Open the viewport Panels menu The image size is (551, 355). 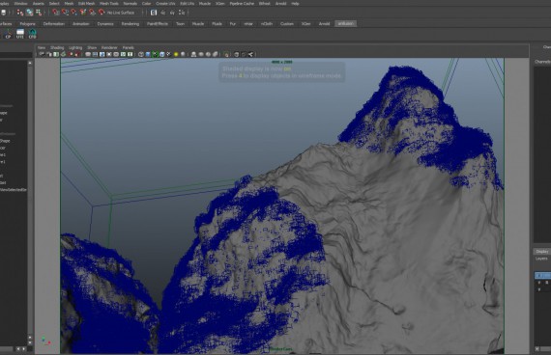coord(129,47)
